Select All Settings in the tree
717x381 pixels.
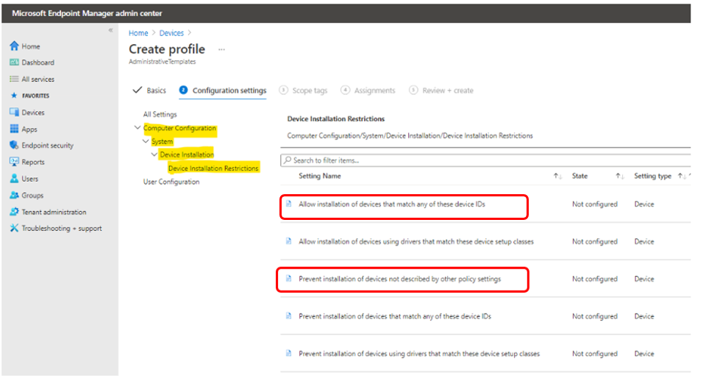click(160, 114)
